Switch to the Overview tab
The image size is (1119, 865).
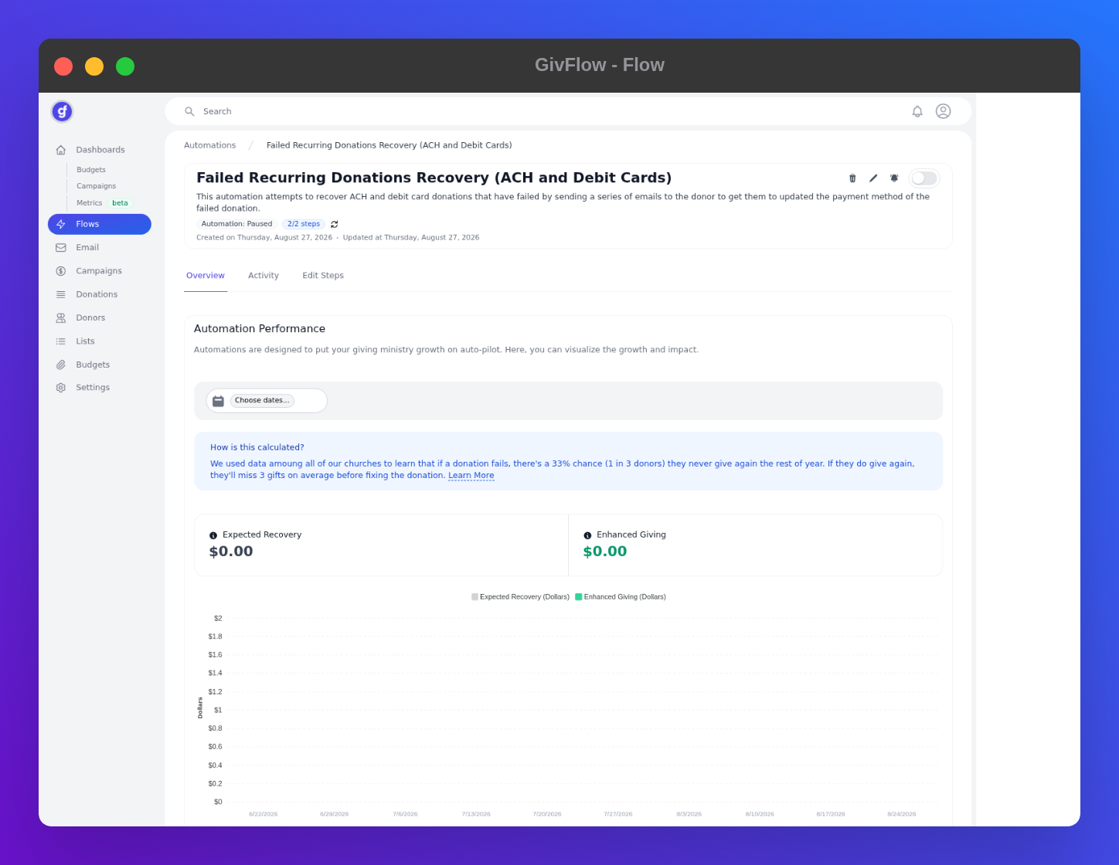tap(206, 276)
